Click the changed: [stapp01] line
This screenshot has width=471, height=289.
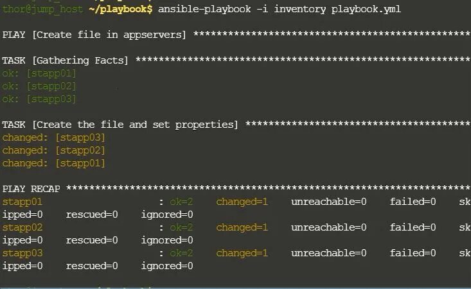click(54, 164)
